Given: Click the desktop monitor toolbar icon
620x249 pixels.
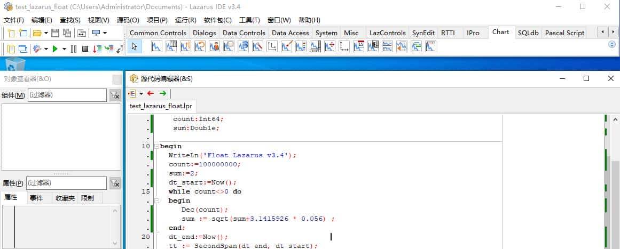Looking at the screenshot, I should tap(96, 33).
